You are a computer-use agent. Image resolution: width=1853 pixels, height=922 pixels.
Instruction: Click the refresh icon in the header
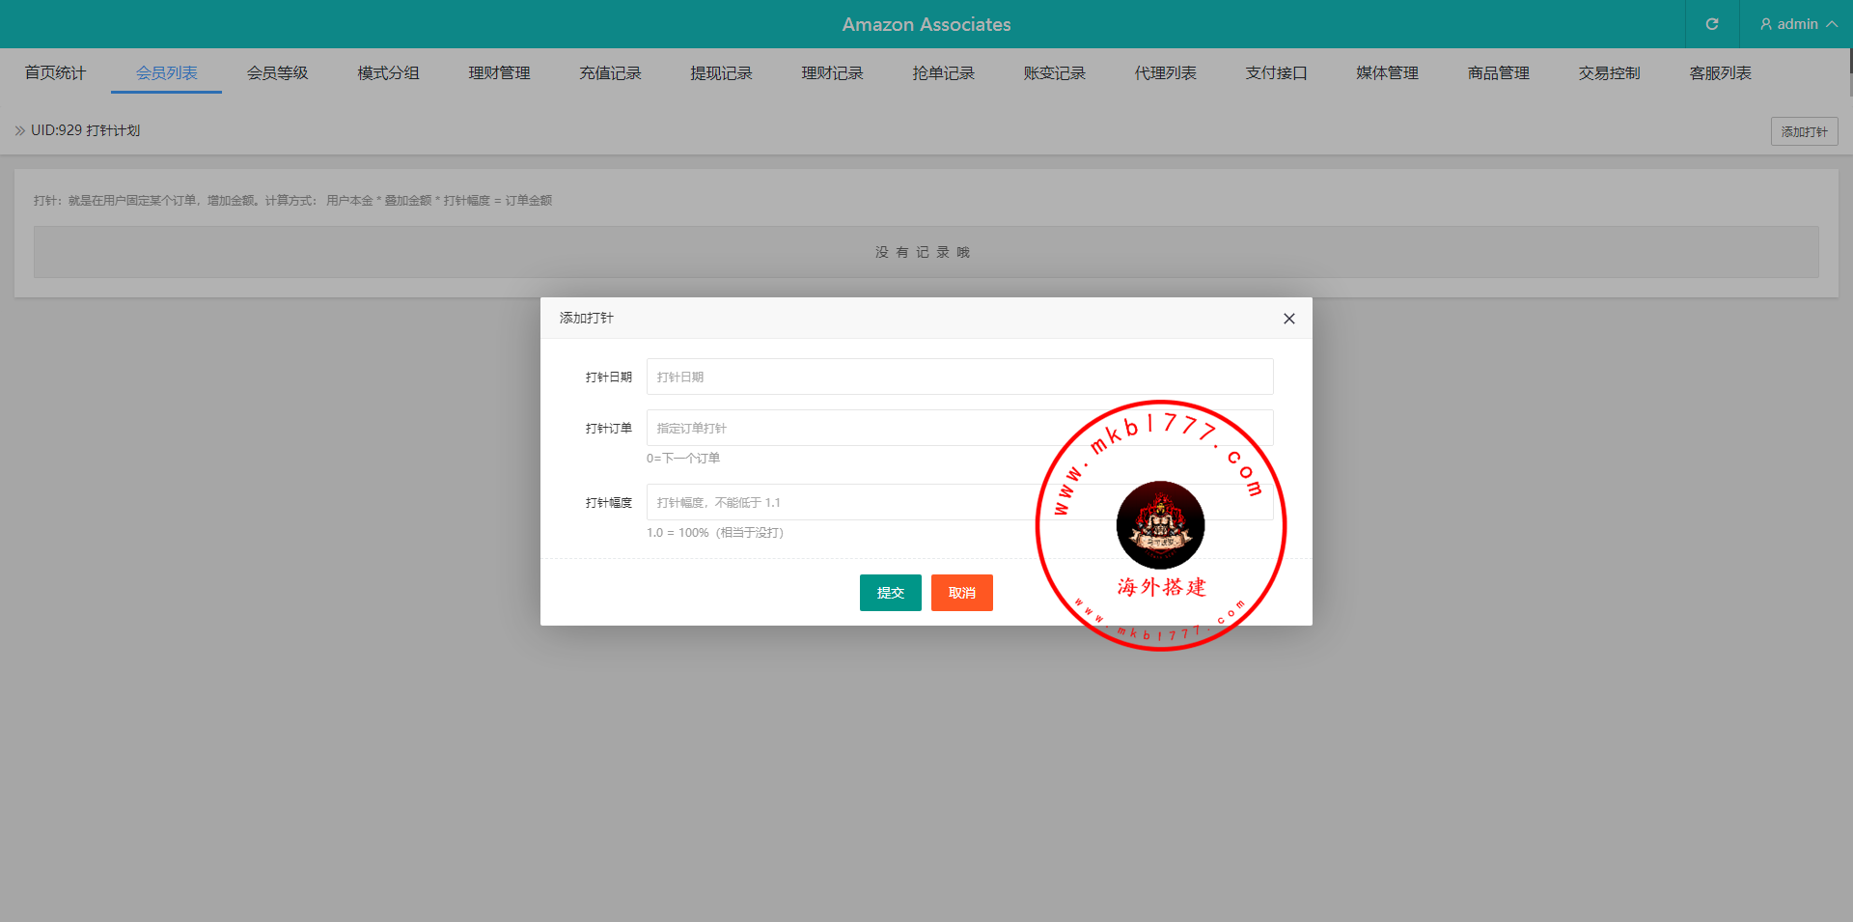(x=1712, y=24)
